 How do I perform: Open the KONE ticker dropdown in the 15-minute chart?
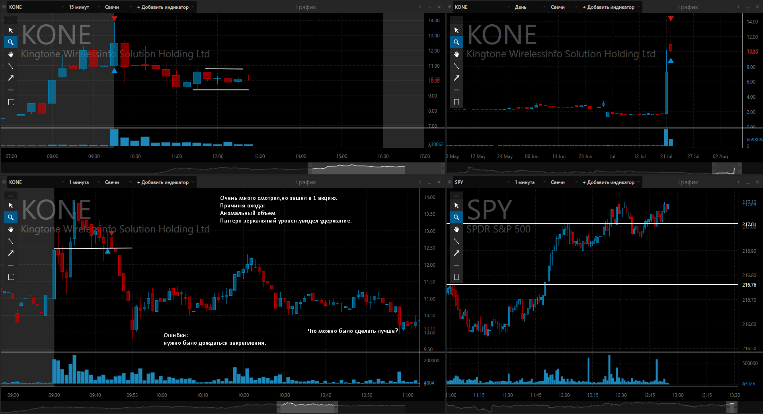point(37,7)
